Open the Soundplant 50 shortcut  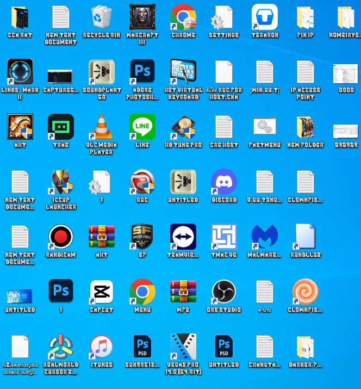[102, 72]
